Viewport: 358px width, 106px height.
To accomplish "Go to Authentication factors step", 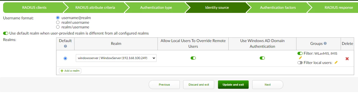I will coord(278,7).
